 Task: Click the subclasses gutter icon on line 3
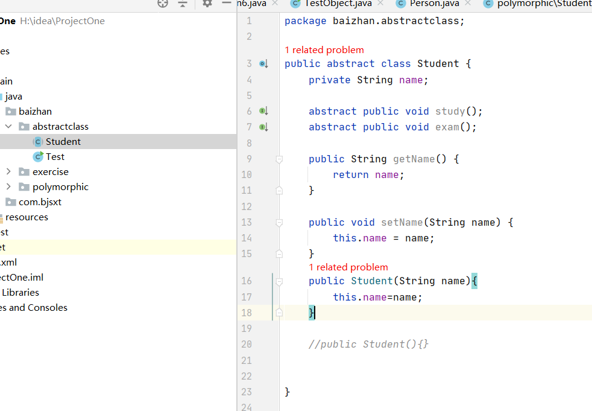(x=263, y=64)
